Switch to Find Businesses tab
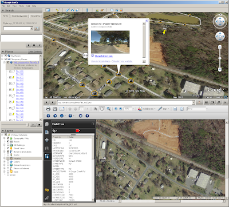The image size is (229, 207). tap(19, 17)
